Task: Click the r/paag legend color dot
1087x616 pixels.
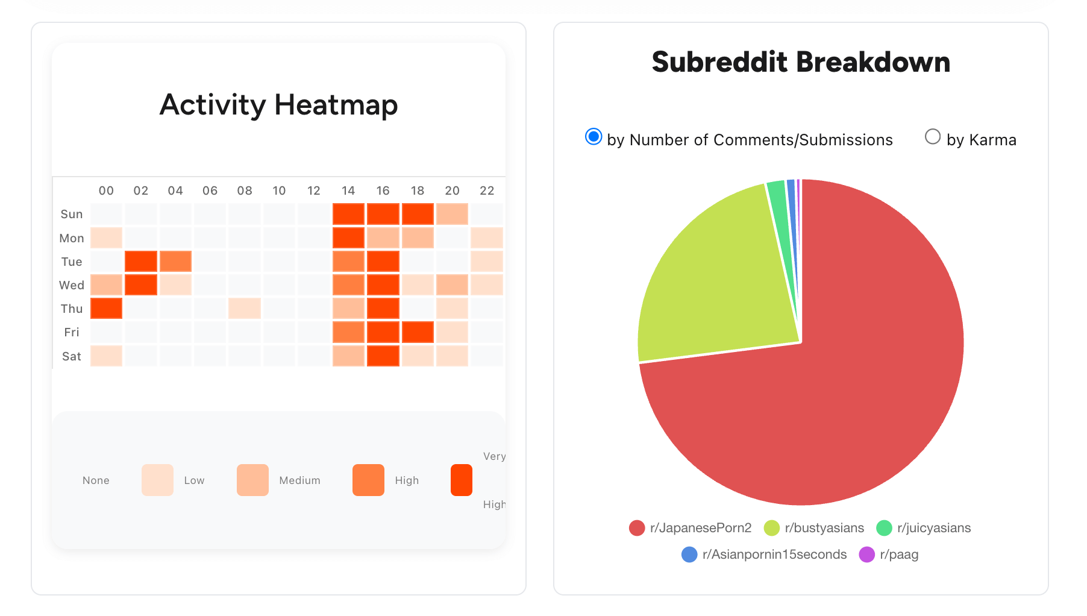Action: coord(866,554)
